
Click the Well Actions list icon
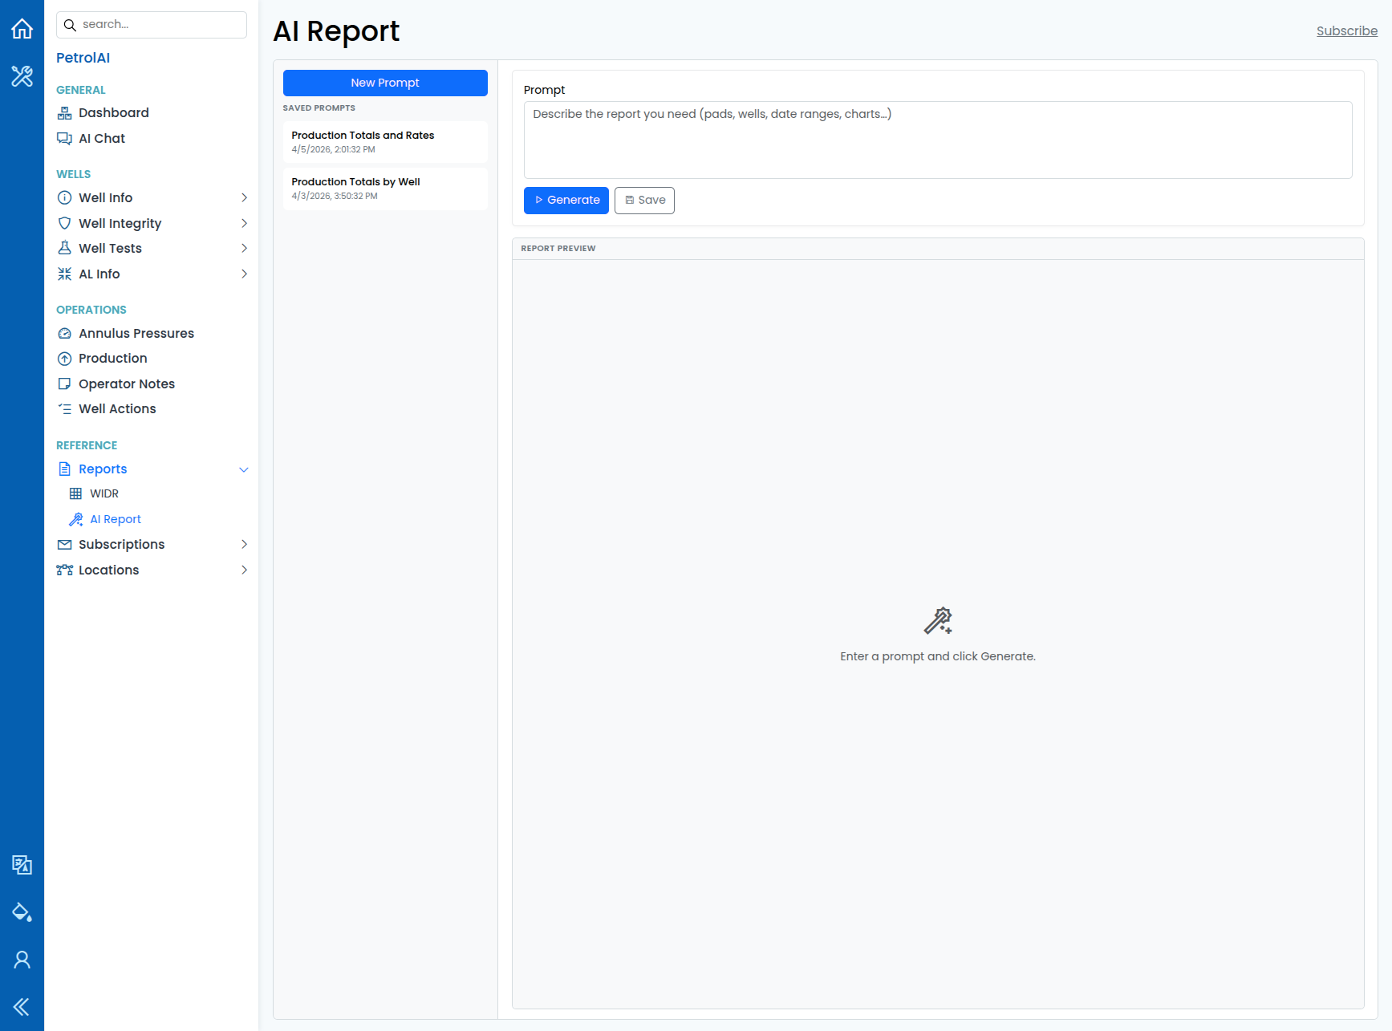[x=65, y=409]
